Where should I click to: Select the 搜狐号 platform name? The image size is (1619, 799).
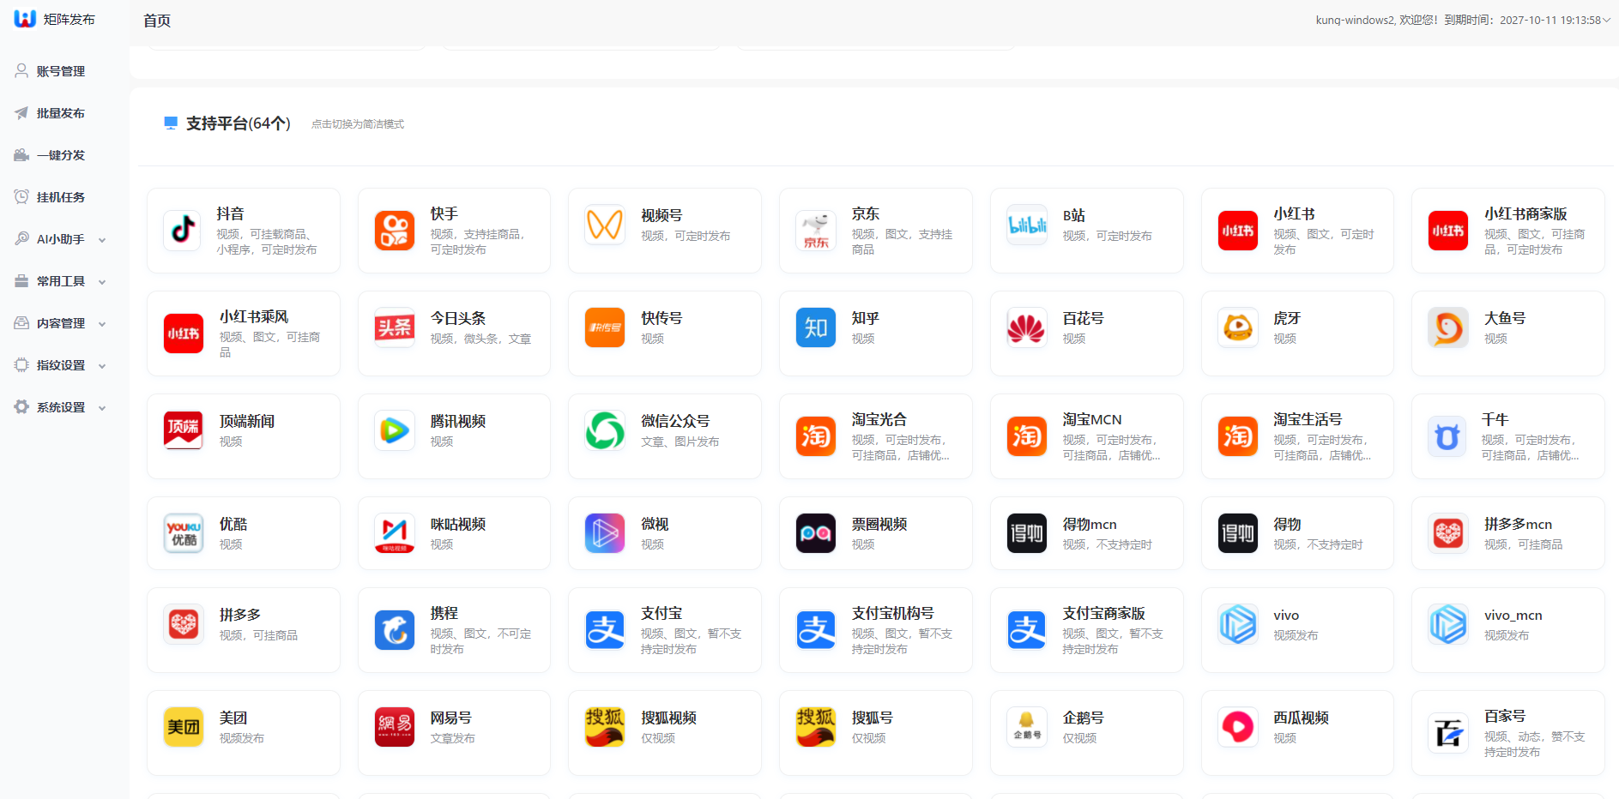coord(873,718)
